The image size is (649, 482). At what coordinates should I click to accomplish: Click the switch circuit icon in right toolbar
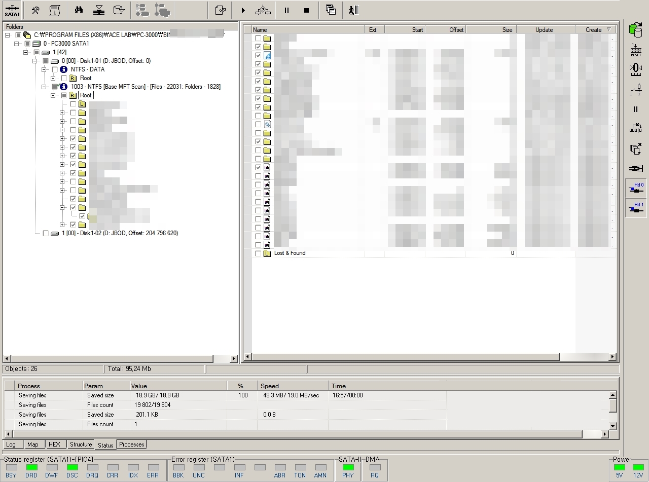tap(636, 90)
